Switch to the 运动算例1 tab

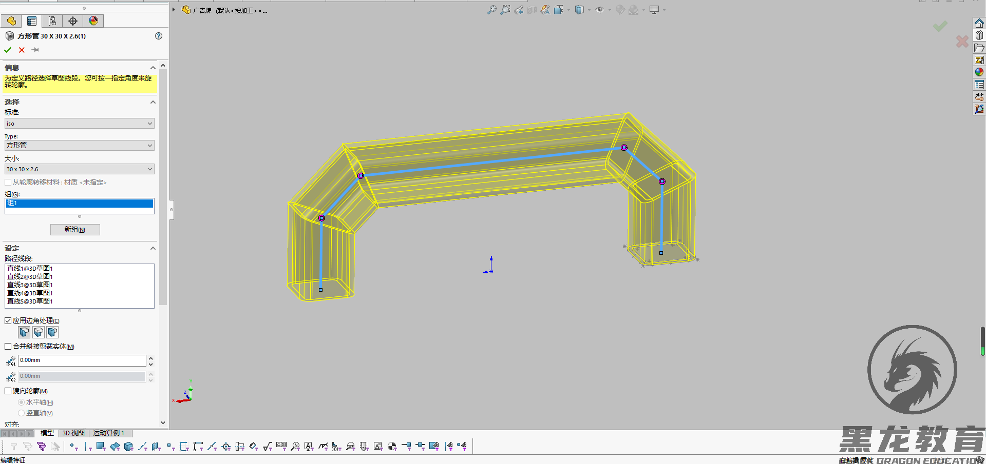click(108, 433)
